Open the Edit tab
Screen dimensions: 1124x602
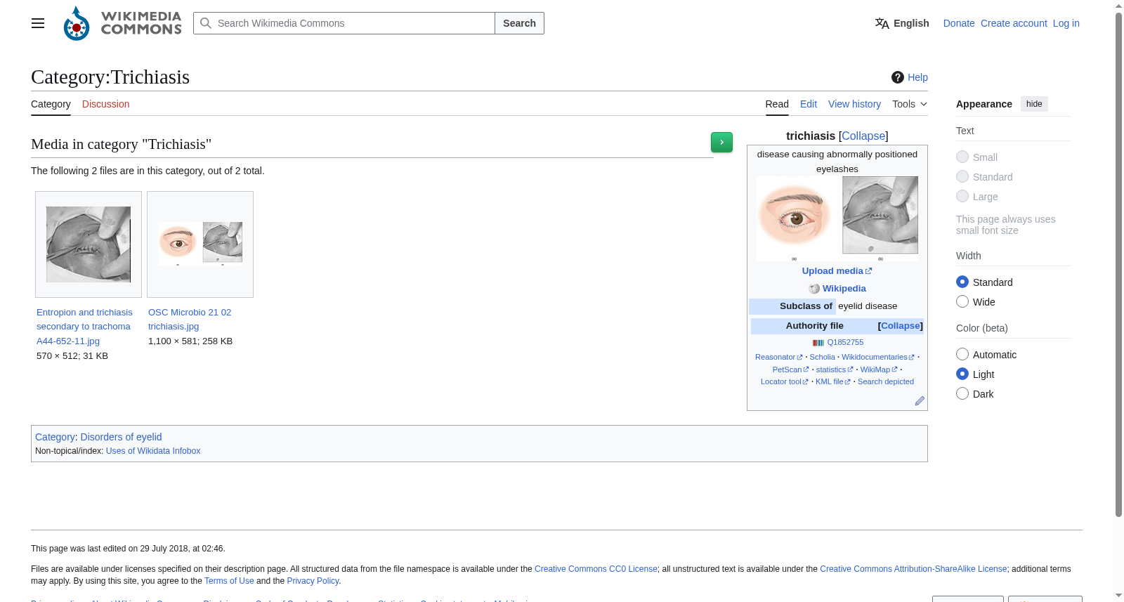tap(809, 104)
